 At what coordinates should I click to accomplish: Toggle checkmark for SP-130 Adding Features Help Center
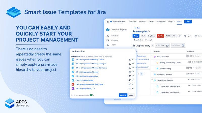(133, 84)
